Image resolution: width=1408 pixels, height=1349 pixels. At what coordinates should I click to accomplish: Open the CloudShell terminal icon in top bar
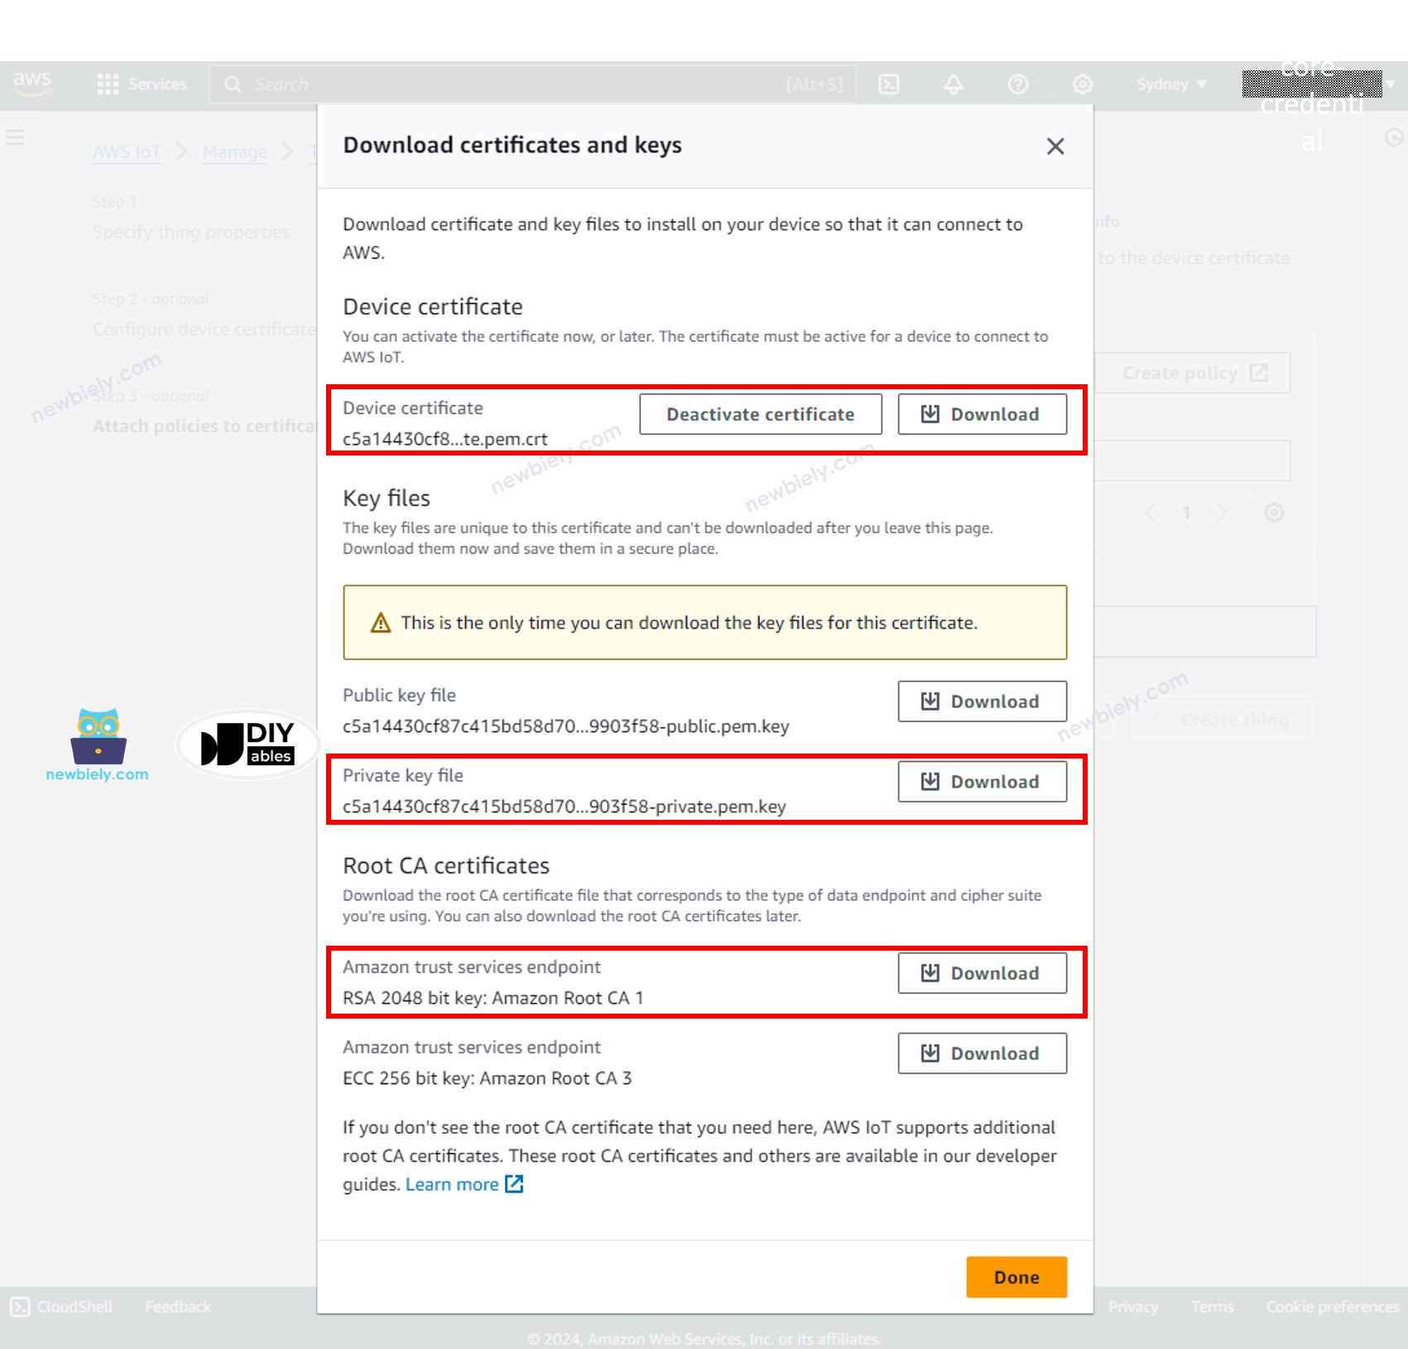pyautogui.click(x=887, y=84)
